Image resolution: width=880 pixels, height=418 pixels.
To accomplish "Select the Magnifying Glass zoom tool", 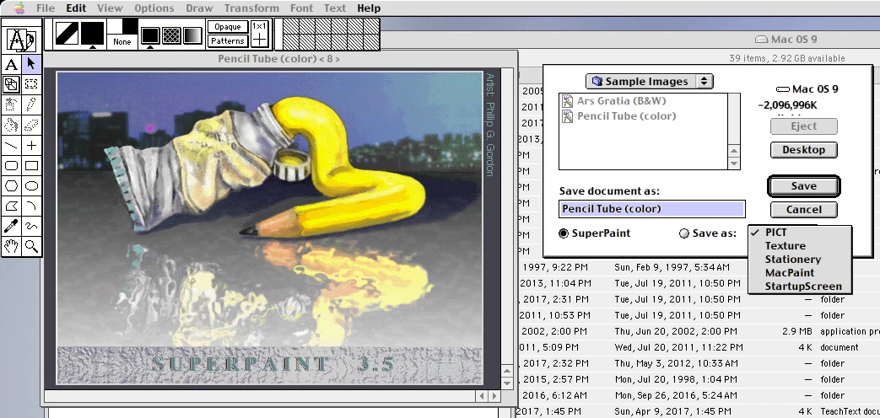I will (31, 246).
